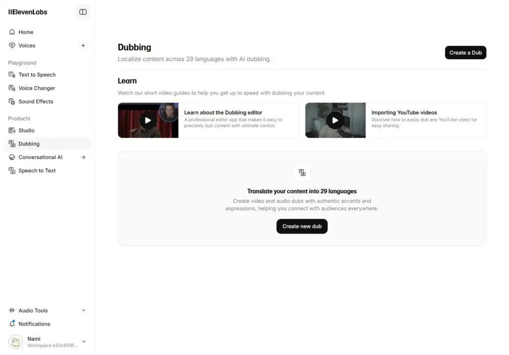
Task: Collapse the sidebar with the panel icon
Action: (83, 12)
